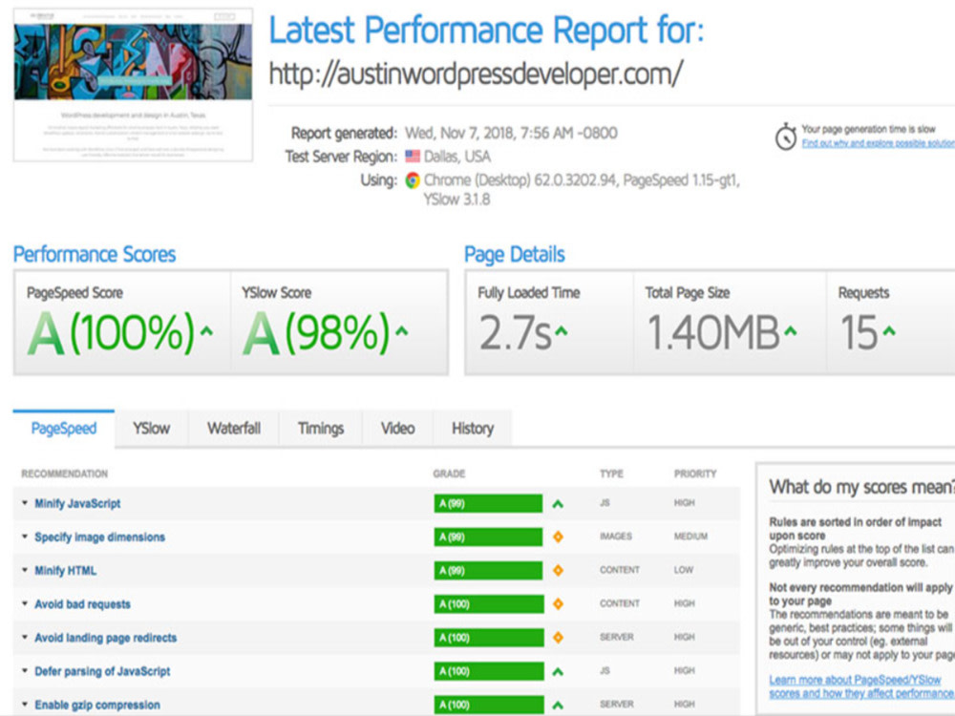Click the SERVER type in Avoid landing page redirects row
955x716 pixels.
tap(616, 637)
